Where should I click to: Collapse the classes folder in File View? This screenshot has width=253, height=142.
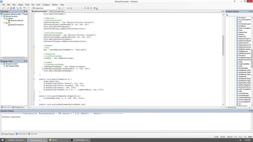(x=4, y=19)
